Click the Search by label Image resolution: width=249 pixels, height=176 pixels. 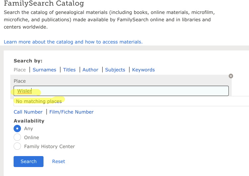coord(28,61)
